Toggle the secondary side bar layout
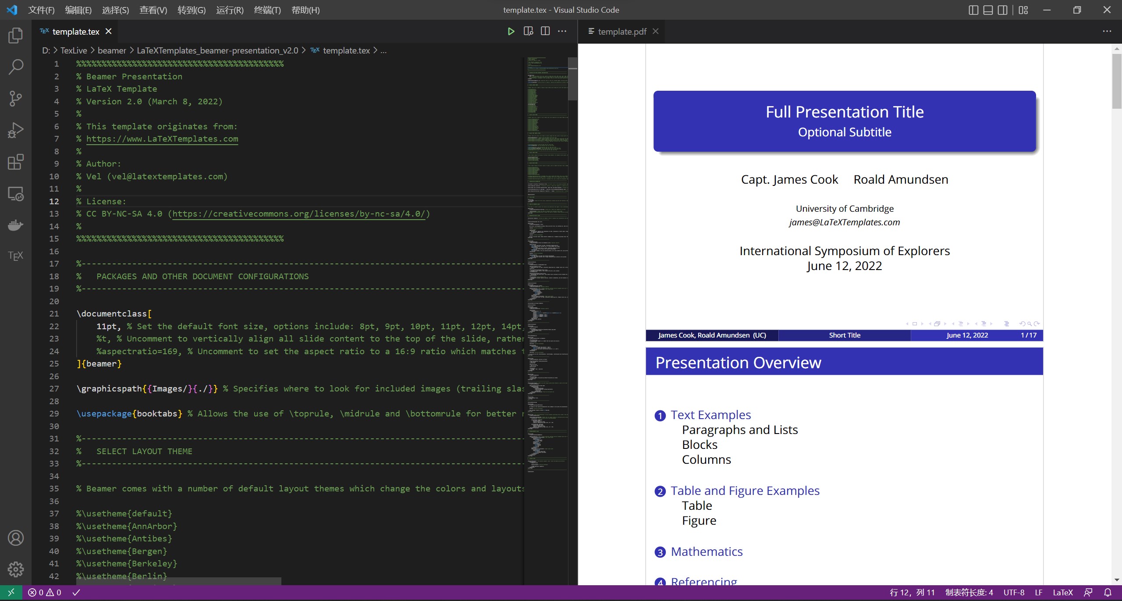Image resolution: width=1122 pixels, height=601 pixels. point(1003,10)
